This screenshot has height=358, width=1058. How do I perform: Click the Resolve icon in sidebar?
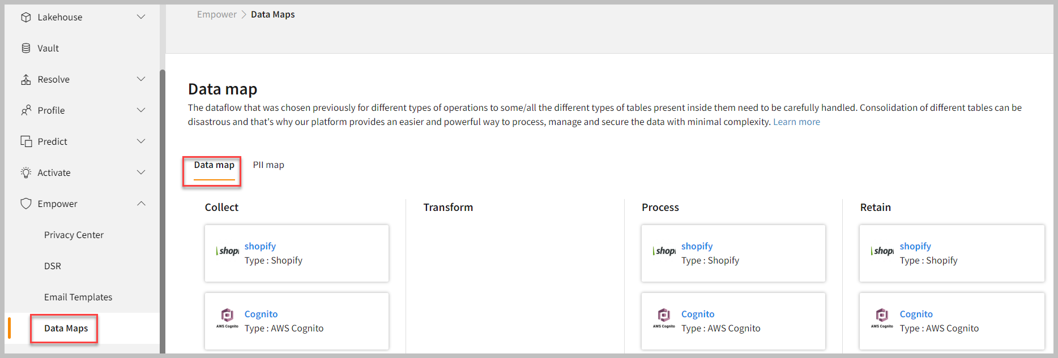[x=25, y=79]
